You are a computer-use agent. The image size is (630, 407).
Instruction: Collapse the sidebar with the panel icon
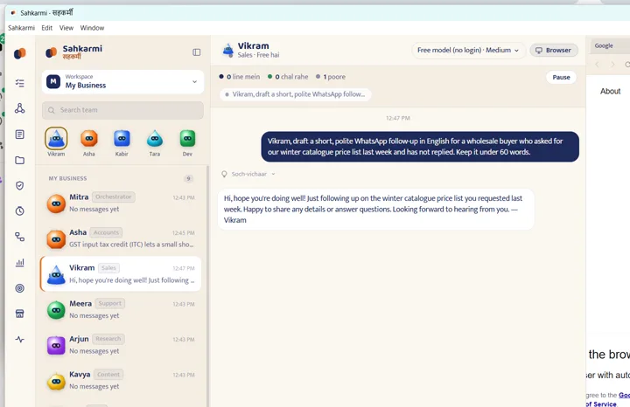197,52
